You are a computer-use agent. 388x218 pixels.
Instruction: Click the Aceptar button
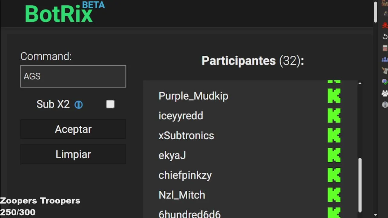point(73,129)
